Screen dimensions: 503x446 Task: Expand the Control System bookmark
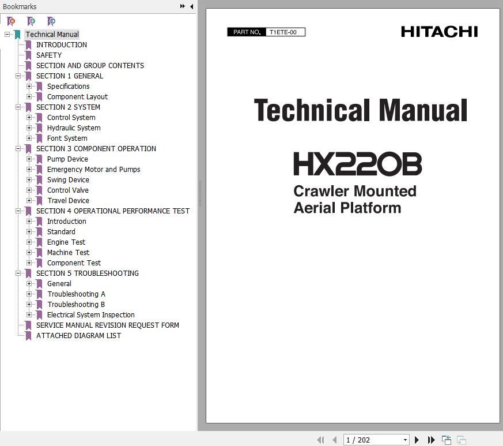click(x=29, y=117)
